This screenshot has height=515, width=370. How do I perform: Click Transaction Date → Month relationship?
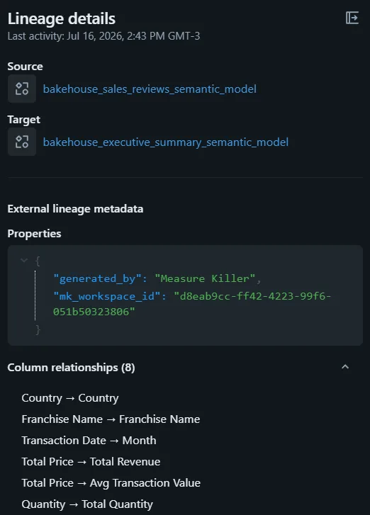(89, 441)
